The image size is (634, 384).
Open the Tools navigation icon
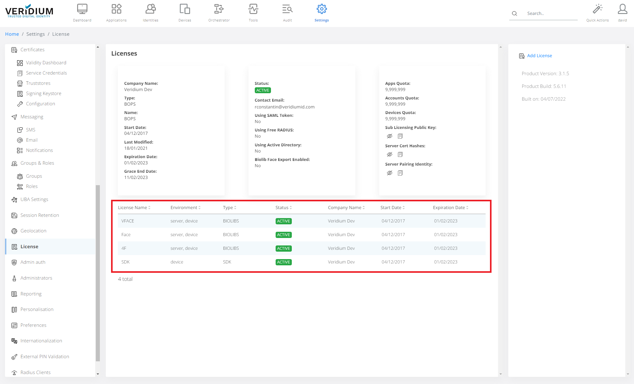pos(253,9)
